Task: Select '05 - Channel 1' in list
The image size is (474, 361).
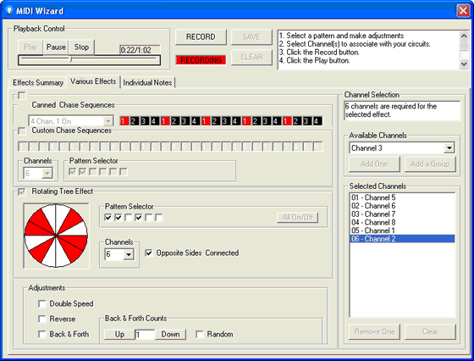Action: tap(402, 230)
